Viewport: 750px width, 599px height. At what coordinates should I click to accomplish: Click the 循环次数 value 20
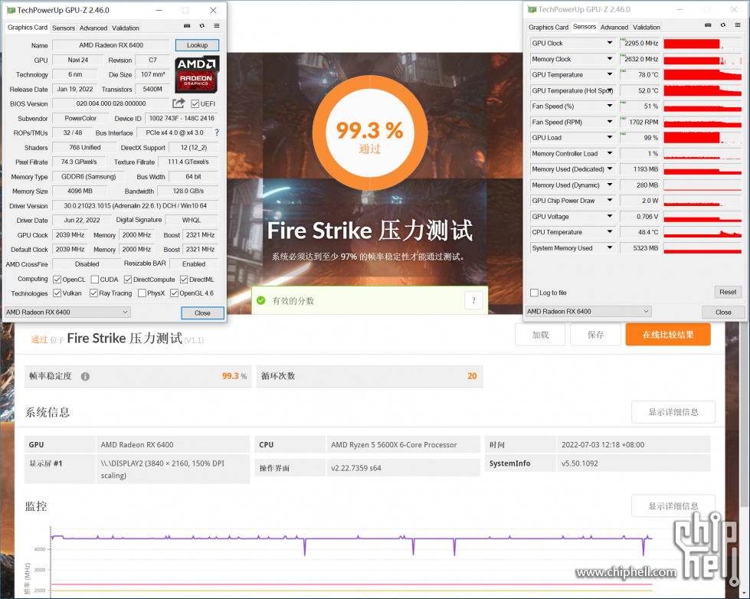coord(472,376)
